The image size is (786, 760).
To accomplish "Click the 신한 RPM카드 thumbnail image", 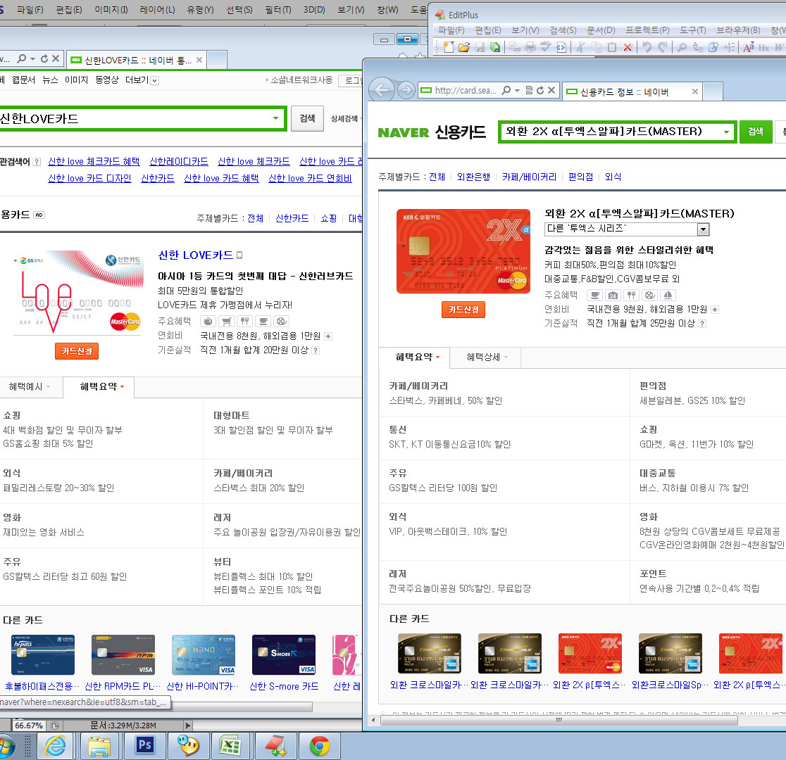I will (123, 654).
